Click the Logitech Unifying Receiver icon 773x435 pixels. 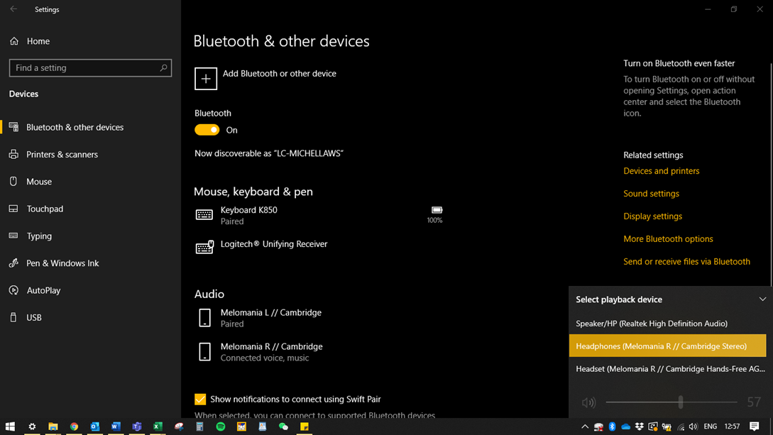click(x=204, y=247)
